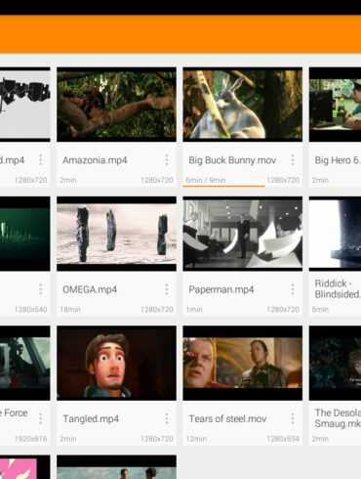361x479 pixels.
Task: Click the 2min duration under Tangled.mp4
Action: point(68,439)
